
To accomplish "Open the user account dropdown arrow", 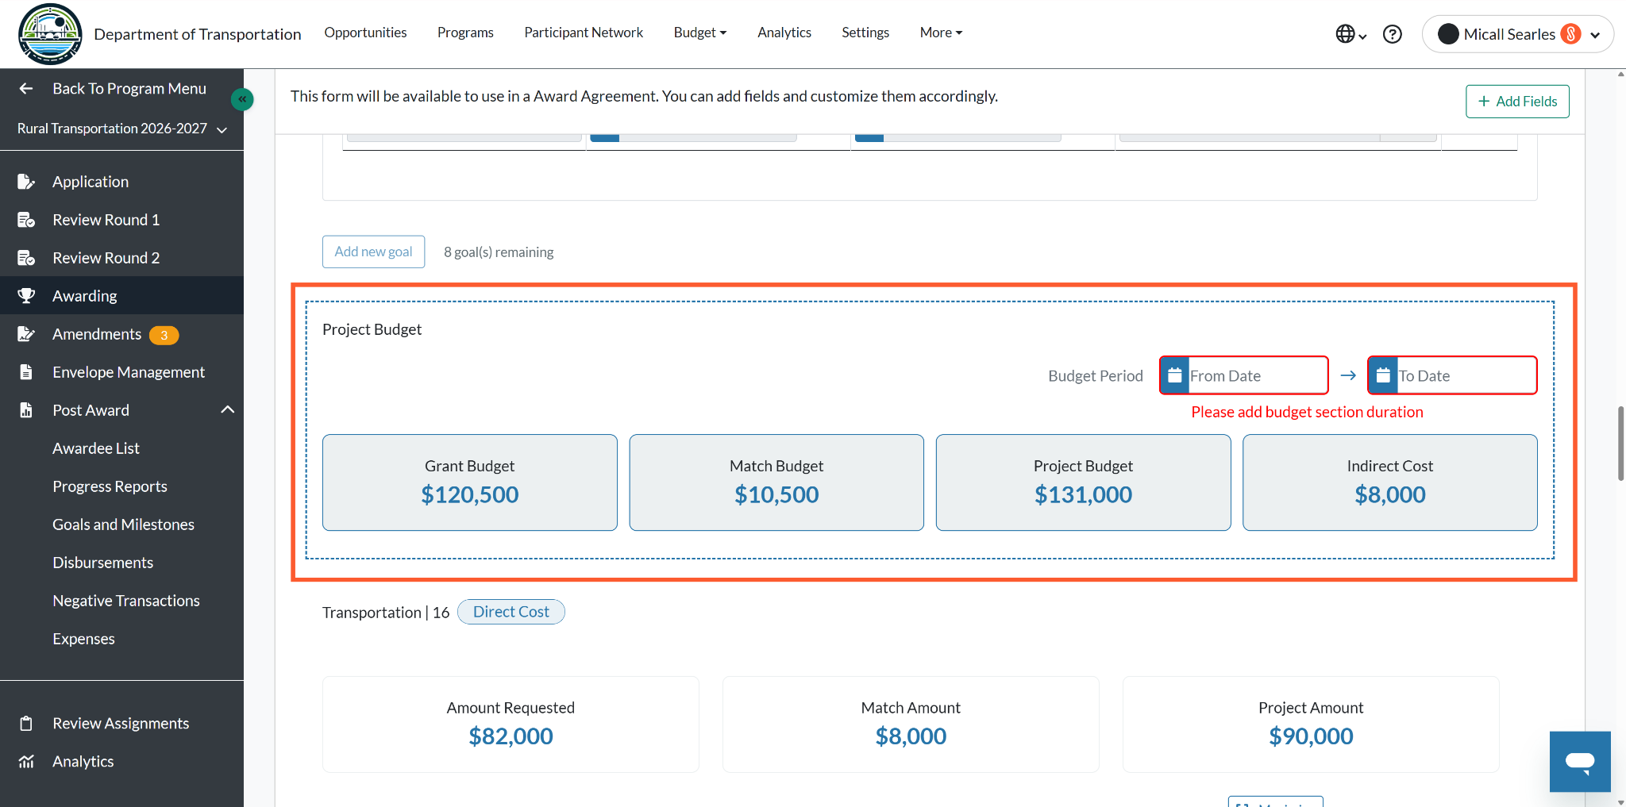I will click(1595, 35).
